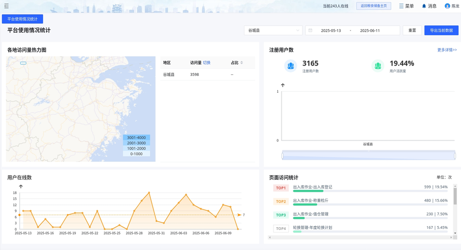Screen dimensions: 461x250
Task: Click horizontal scrollbar right arrow in page stats
Action: point(451,238)
